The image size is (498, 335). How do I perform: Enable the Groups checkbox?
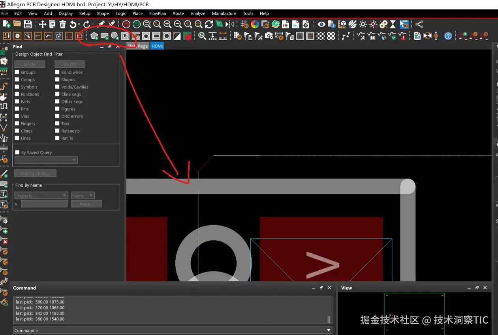pyautogui.click(x=17, y=72)
